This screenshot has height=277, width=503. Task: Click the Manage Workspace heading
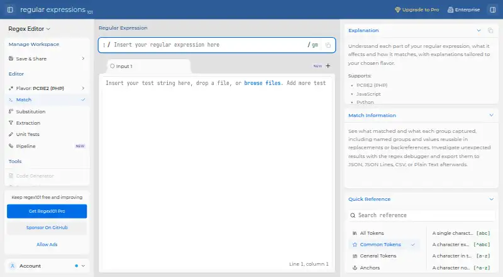[x=34, y=44]
